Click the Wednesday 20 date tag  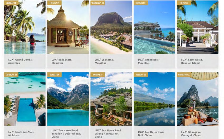[x=98, y=3]
